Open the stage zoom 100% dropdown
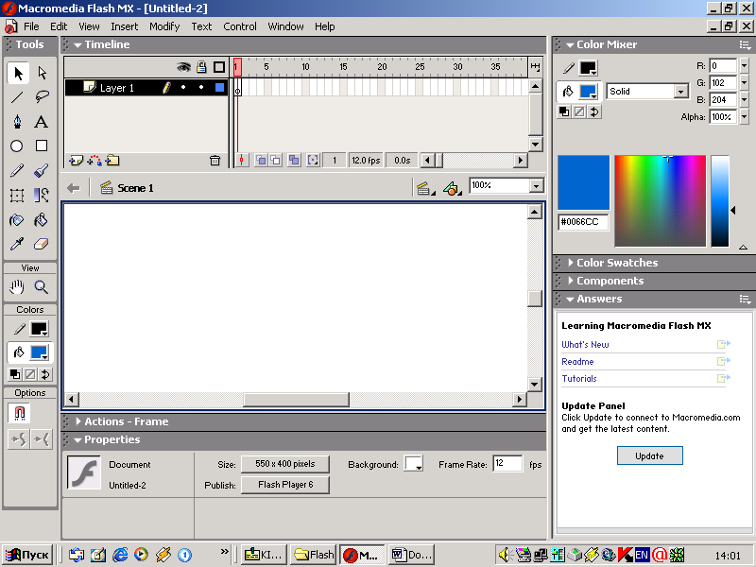The width and height of the screenshot is (756, 567). coord(536,185)
